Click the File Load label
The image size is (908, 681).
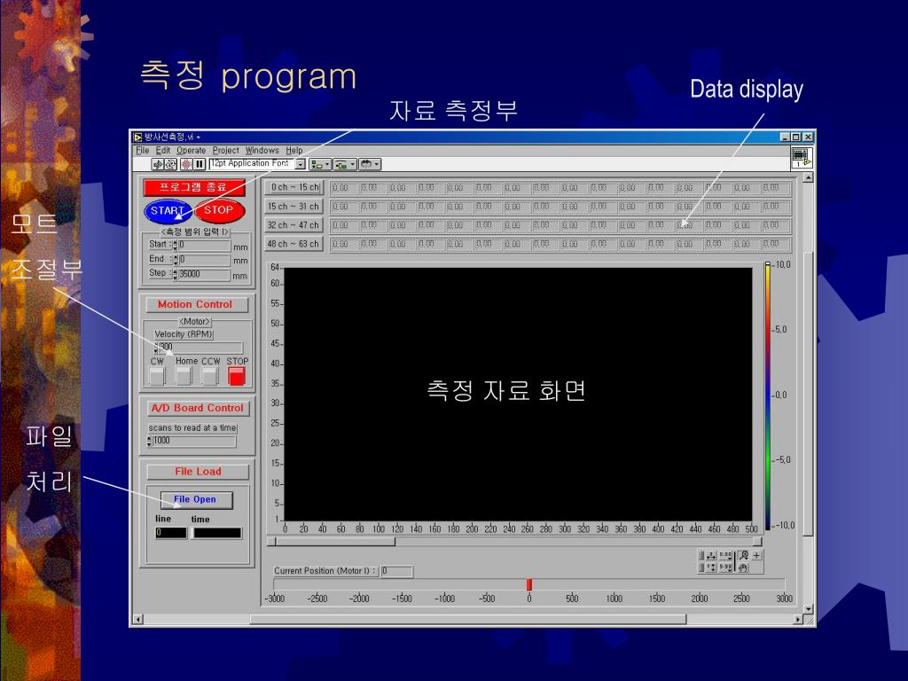pos(198,472)
